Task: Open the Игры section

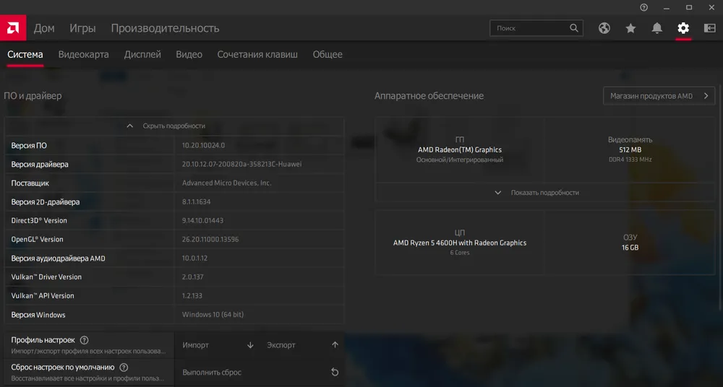Action: 82,28
